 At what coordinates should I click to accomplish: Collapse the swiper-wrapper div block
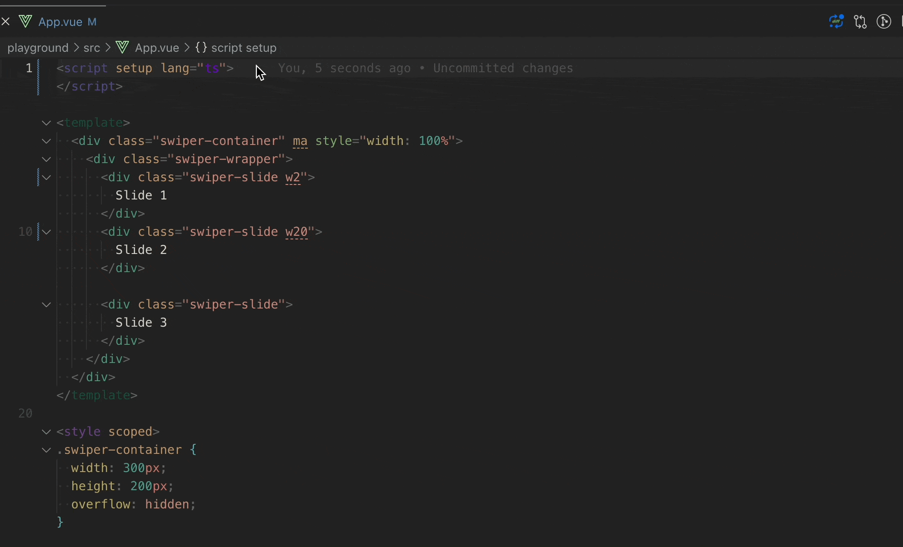(46, 159)
